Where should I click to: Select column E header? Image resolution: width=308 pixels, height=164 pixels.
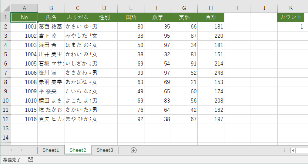(131, 8)
